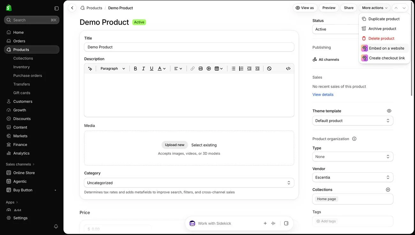Open the Vendor dropdown showing Escentia

(x=353, y=177)
